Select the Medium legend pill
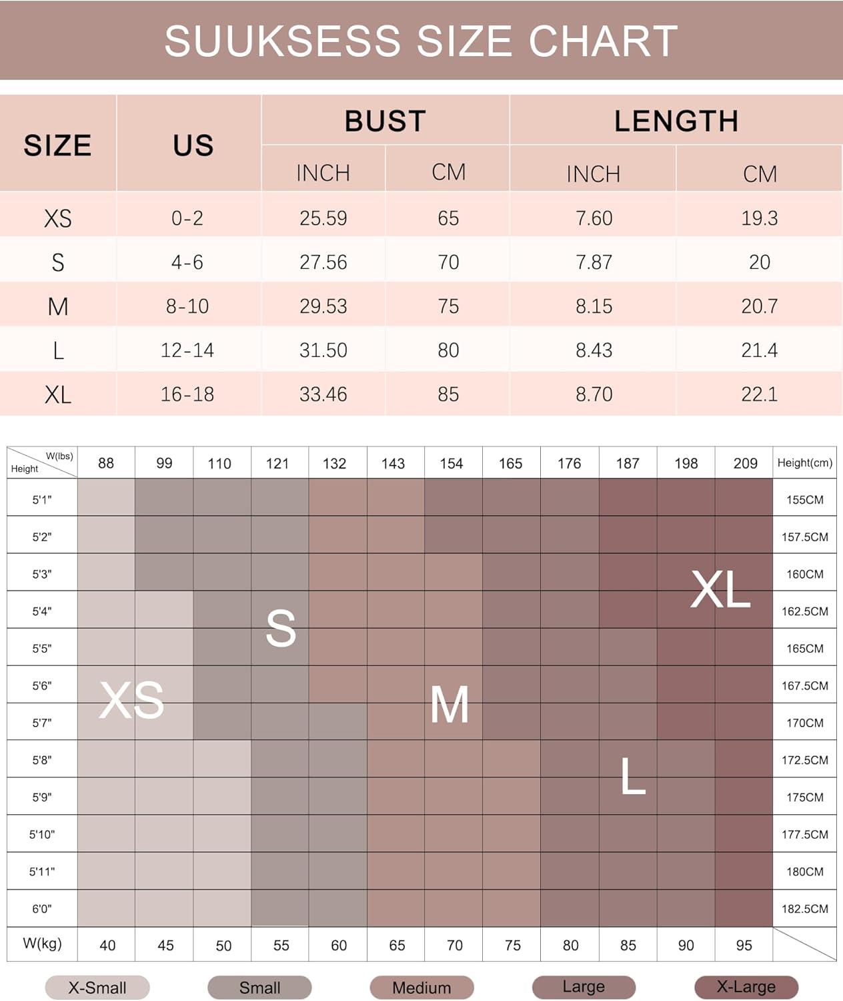Viewport: 843px width, 1001px height. 421,988
